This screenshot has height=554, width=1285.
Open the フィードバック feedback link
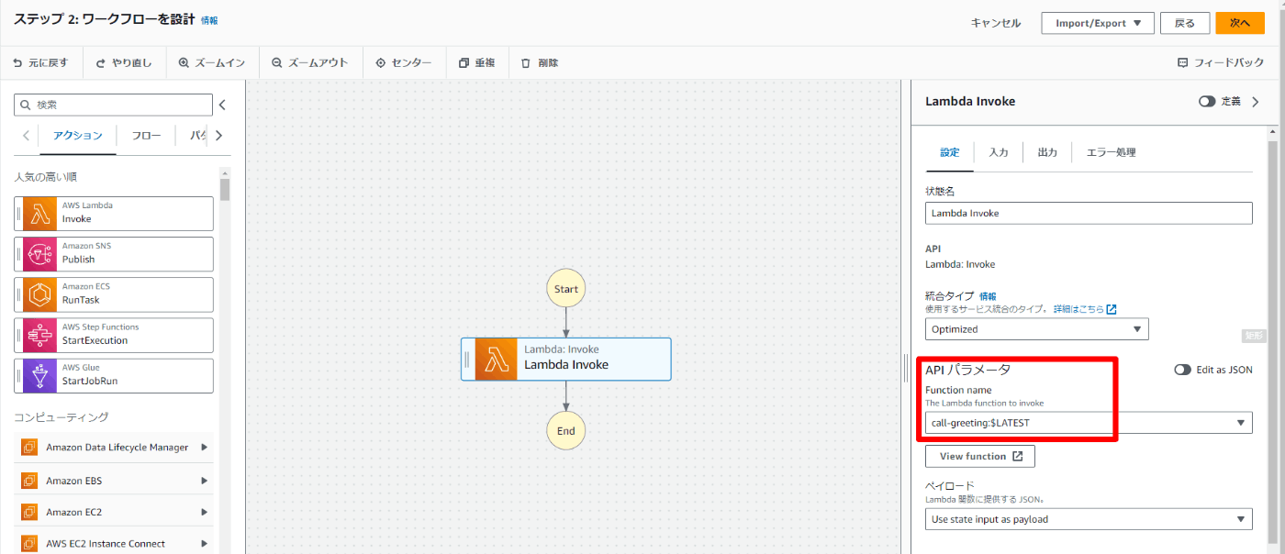click(x=1221, y=63)
